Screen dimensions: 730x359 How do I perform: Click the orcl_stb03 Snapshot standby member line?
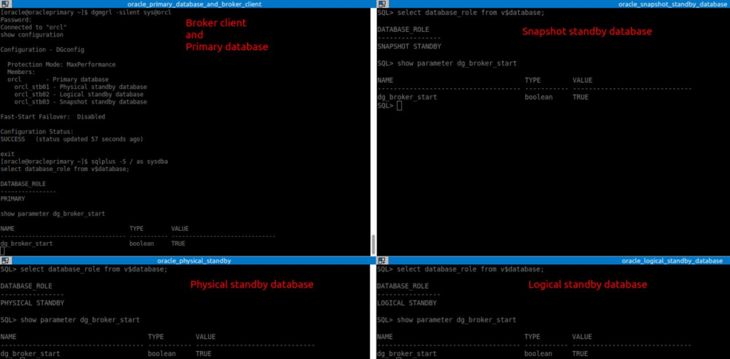point(80,102)
